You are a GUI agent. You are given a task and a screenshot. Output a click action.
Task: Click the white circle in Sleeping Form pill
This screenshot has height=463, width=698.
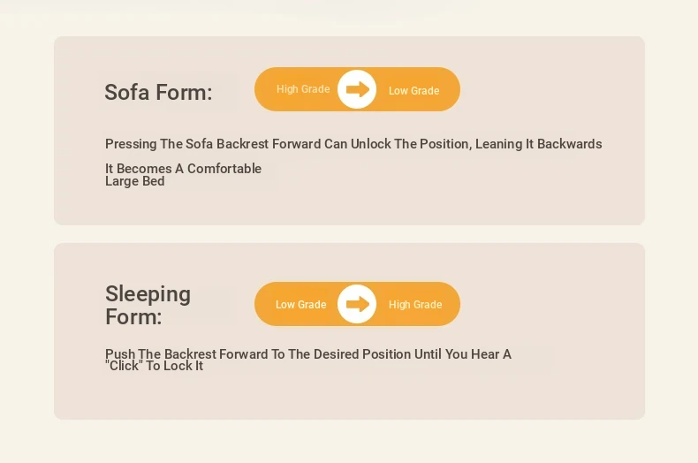[357, 304]
